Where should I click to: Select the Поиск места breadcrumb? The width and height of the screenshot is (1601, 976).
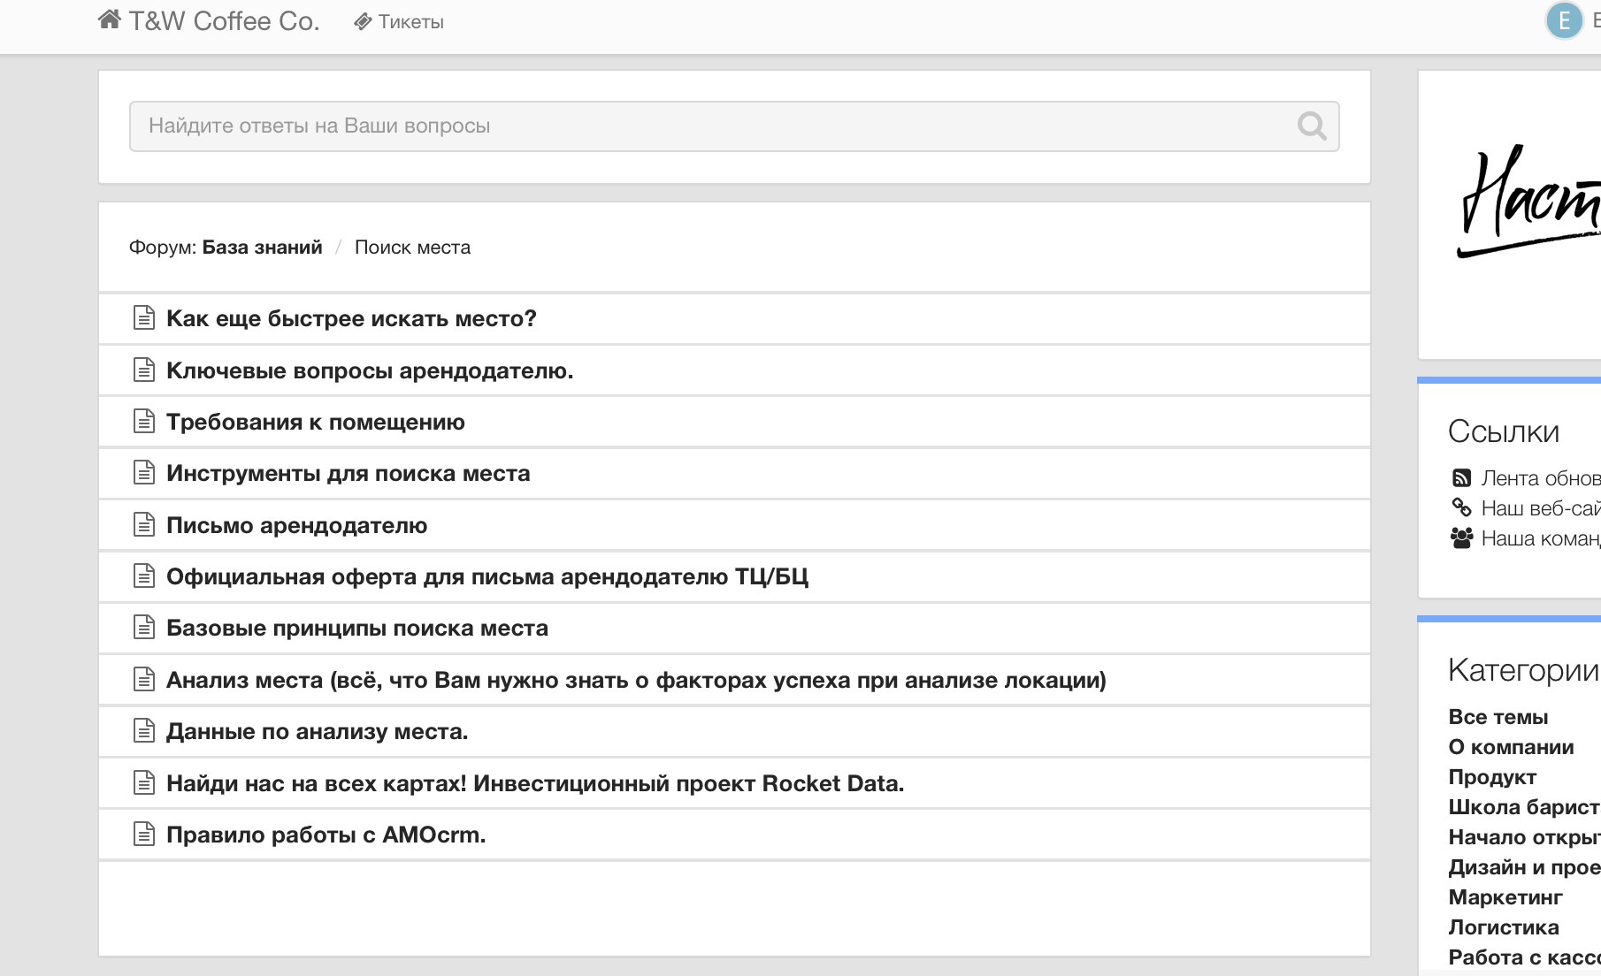[412, 248]
